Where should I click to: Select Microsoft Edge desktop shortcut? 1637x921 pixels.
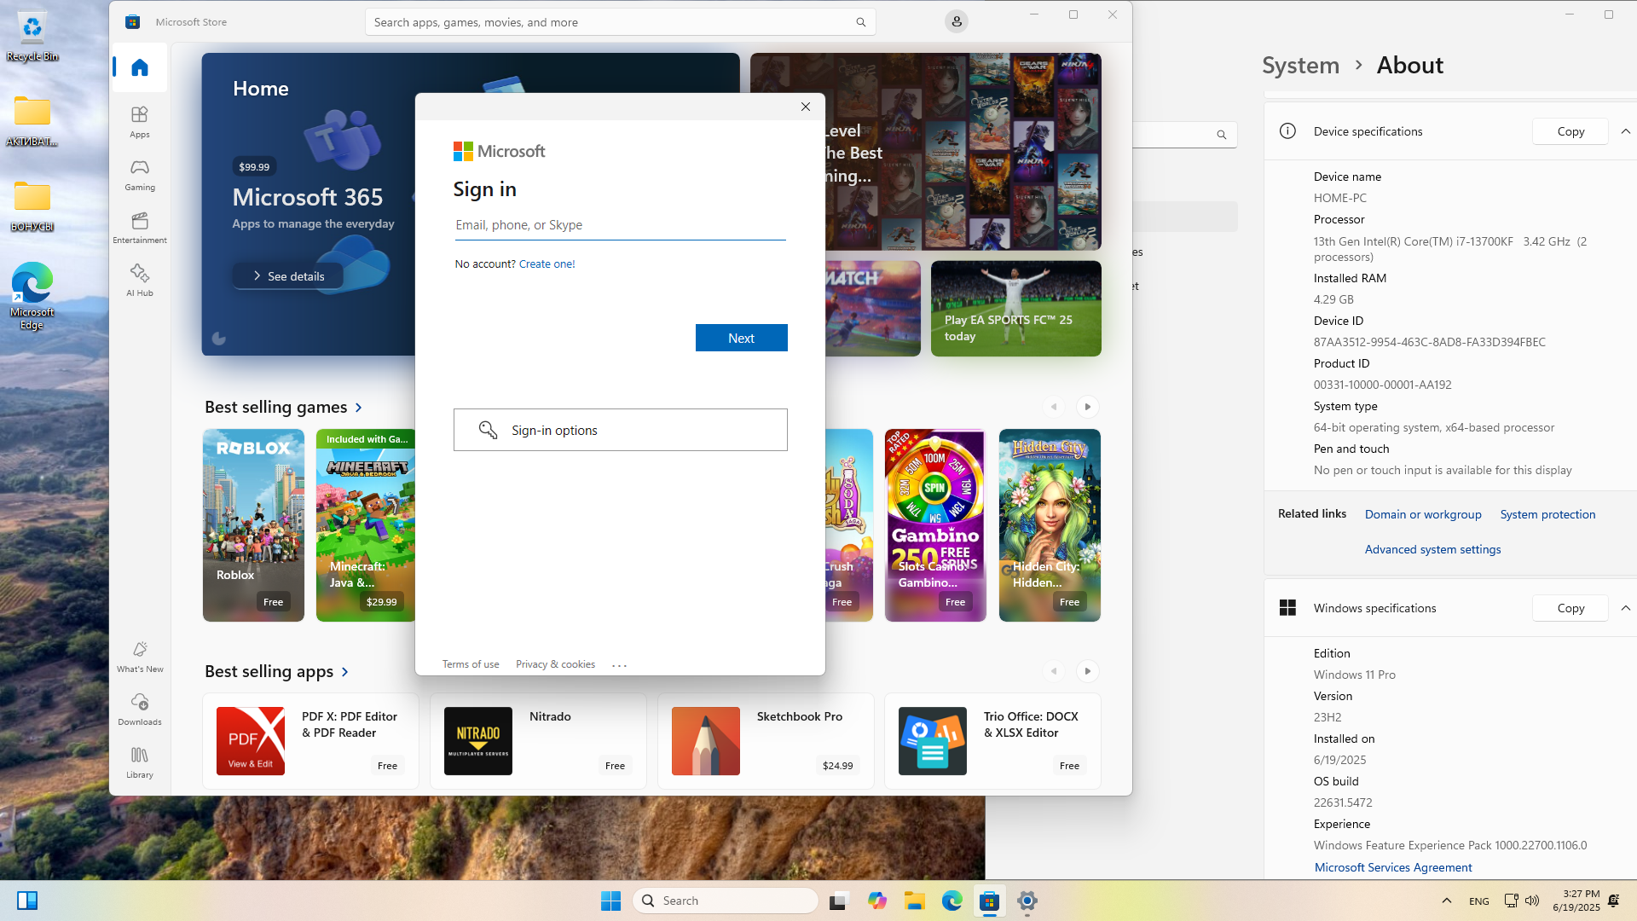(x=32, y=296)
